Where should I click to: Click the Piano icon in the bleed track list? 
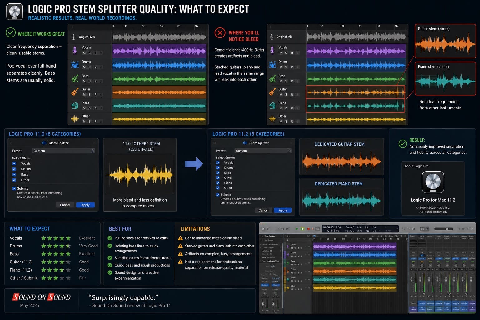click(272, 105)
